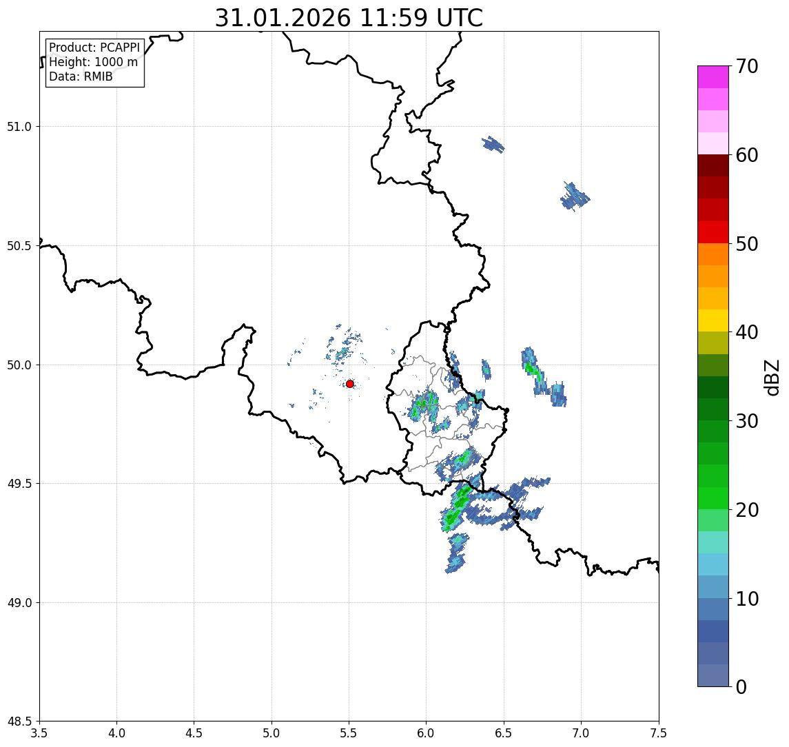This screenshot has height=747, width=789.
Task: Click the latitude axis label 48.5
Action: pyautogui.click(x=19, y=722)
